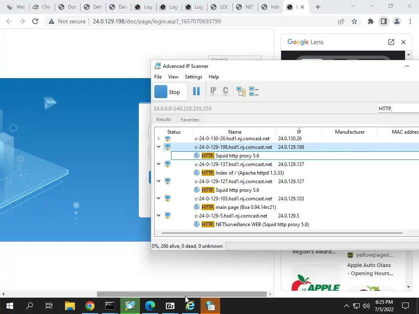
Task: Collapse the c-24-0-129-103 host row
Action: coord(158,198)
